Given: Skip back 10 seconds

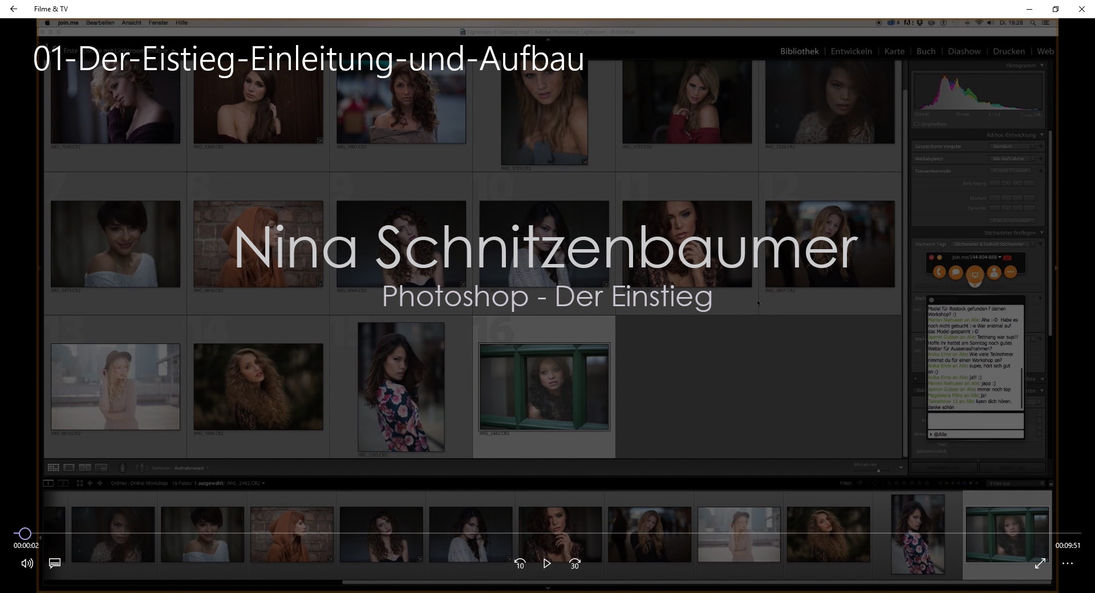Looking at the screenshot, I should (x=520, y=563).
